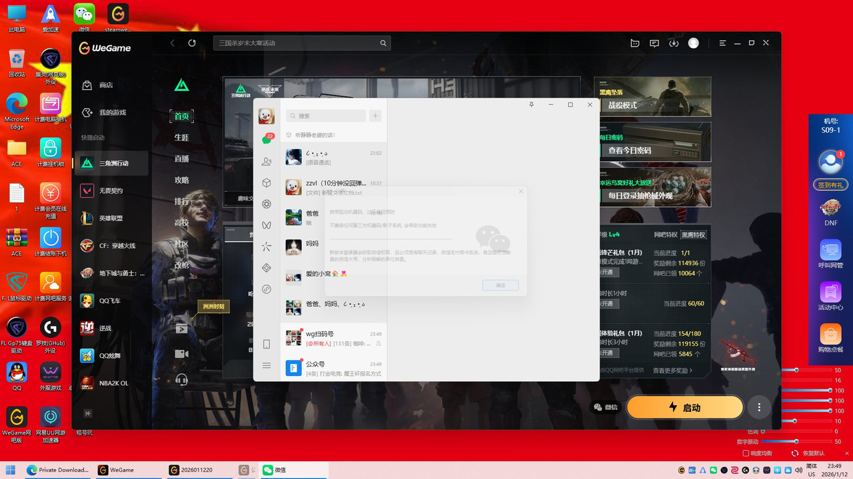Select the 黑鹰特权 tab
Image resolution: width=853 pixels, height=479 pixels.
tap(694, 235)
